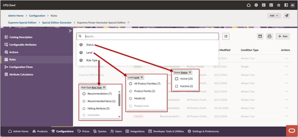Open the Users bottom menu
Viewport: 298px width, 137px height.
tap(116, 131)
